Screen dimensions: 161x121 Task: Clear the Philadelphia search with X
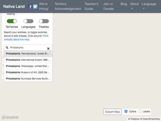tap(48, 49)
